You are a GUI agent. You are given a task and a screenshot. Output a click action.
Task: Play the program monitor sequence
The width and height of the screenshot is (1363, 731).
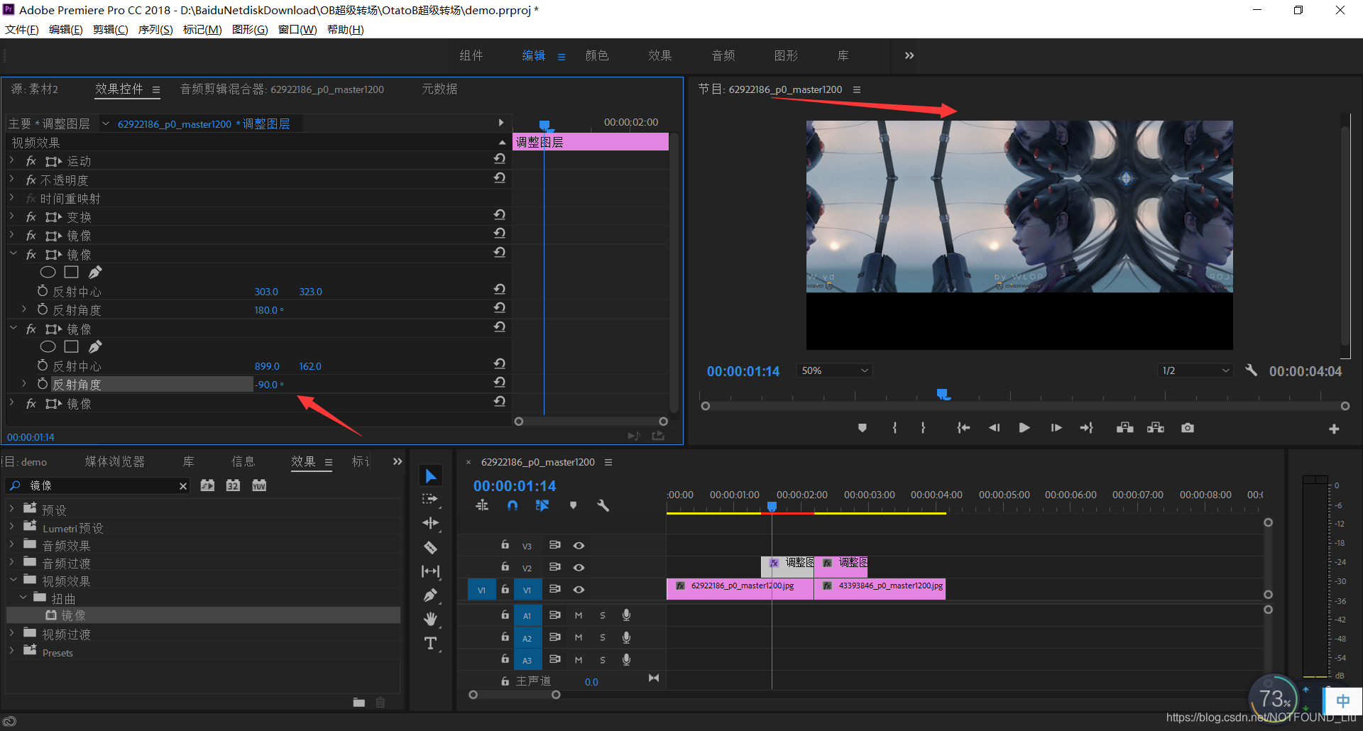1024,428
